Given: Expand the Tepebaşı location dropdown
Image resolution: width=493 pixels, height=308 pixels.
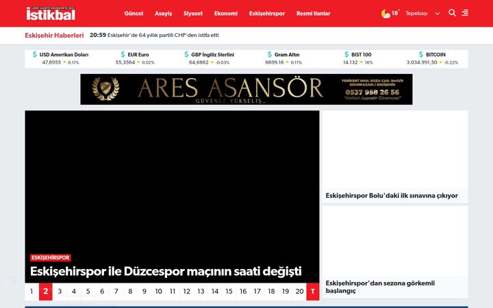Looking at the screenshot, I should (x=422, y=14).
